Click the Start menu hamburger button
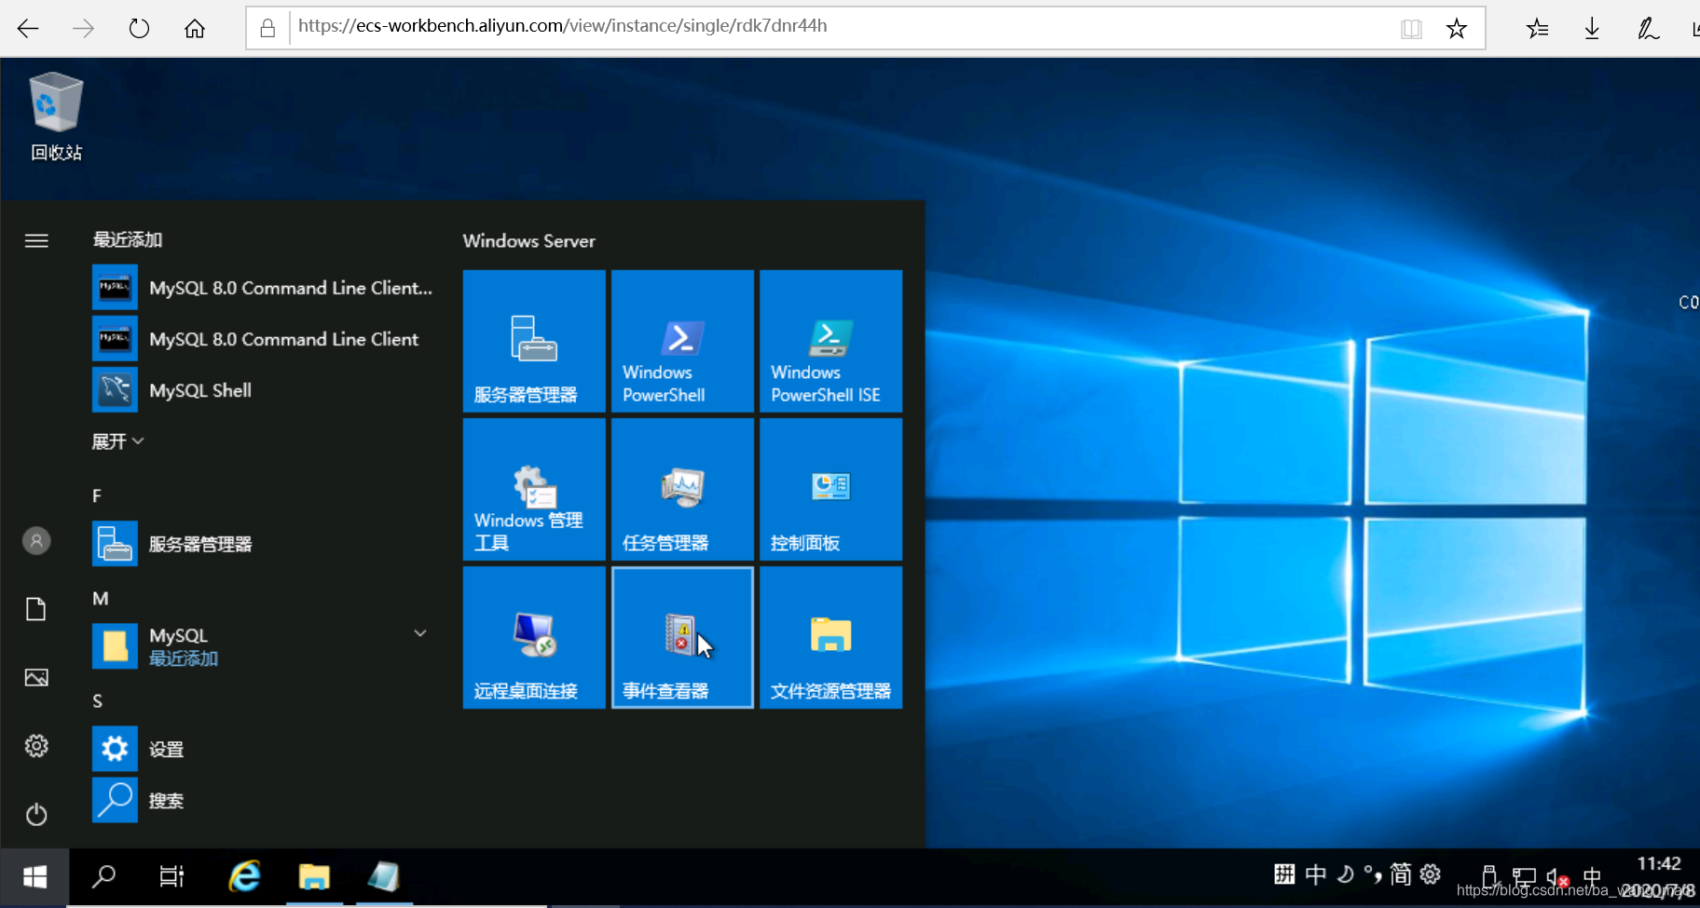Image resolution: width=1700 pixels, height=908 pixels. [x=36, y=240]
